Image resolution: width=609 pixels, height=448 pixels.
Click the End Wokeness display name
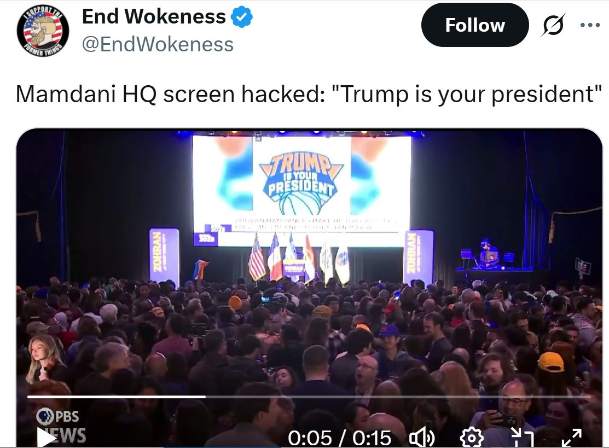point(154,17)
